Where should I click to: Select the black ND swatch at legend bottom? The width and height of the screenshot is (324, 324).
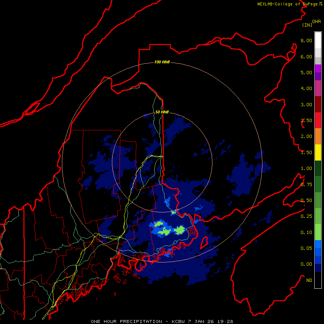coord(318,280)
